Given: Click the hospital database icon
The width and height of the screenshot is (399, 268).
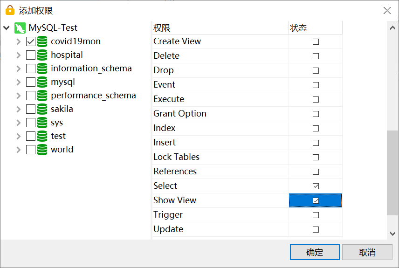Looking at the screenshot, I should (x=42, y=55).
